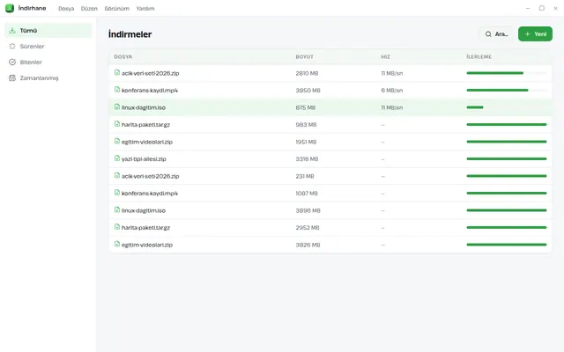The width and height of the screenshot is (564, 352).
Task: Start a new download with Yeni button
Action: 535,34
